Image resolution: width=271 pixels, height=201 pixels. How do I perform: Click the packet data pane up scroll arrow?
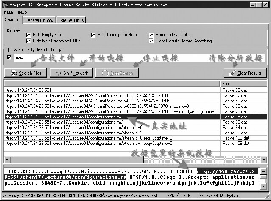263,171
